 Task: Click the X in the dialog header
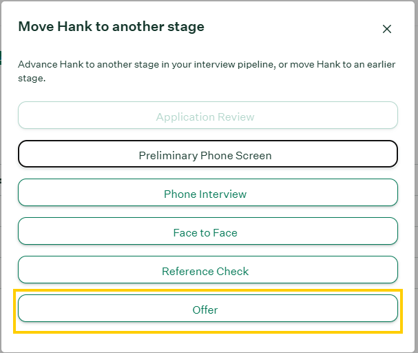click(387, 29)
